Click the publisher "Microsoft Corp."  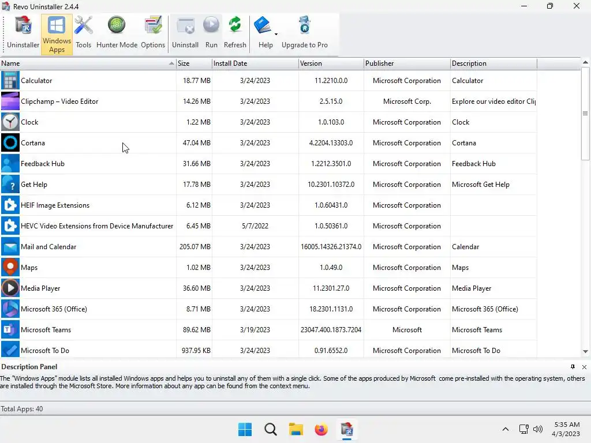point(407,102)
